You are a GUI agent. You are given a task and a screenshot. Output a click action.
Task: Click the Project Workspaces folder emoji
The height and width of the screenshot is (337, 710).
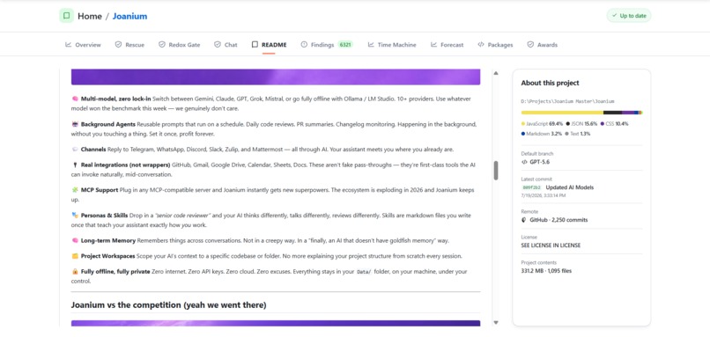(75, 256)
